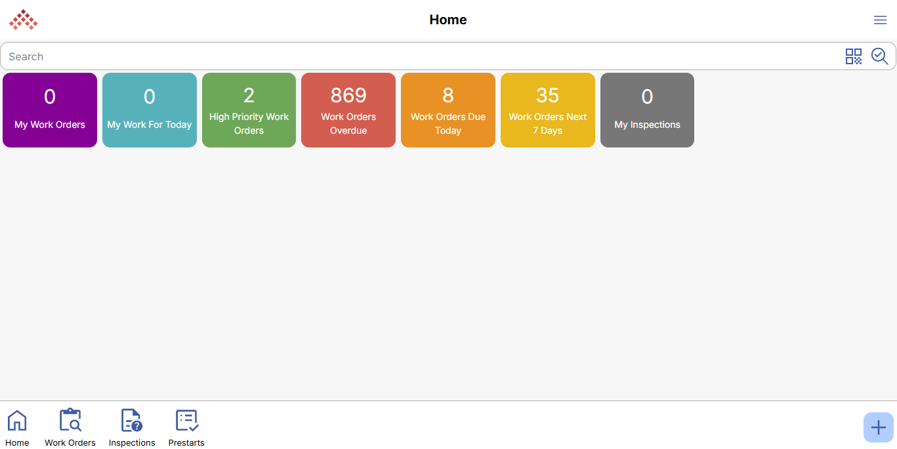Show Work Orders Next 7 Days tile

tap(548, 110)
